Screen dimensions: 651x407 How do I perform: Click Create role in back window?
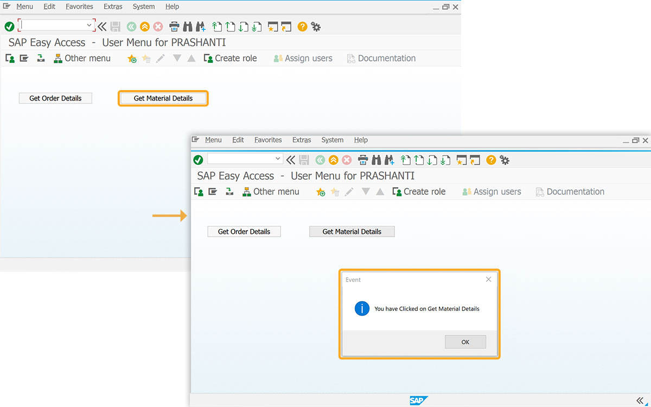pyautogui.click(x=230, y=58)
